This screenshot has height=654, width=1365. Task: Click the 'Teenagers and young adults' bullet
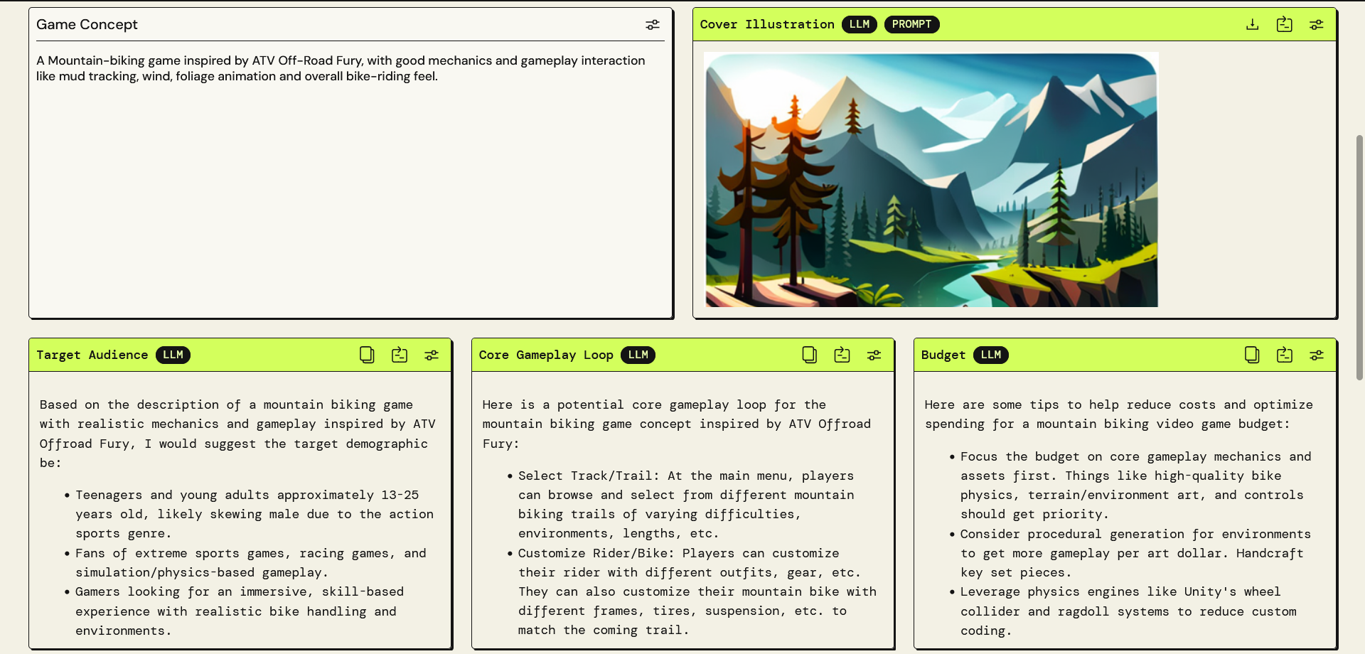pyautogui.click(x=254, y=514)
